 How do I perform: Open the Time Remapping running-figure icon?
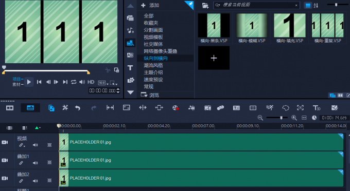[270, 108]
